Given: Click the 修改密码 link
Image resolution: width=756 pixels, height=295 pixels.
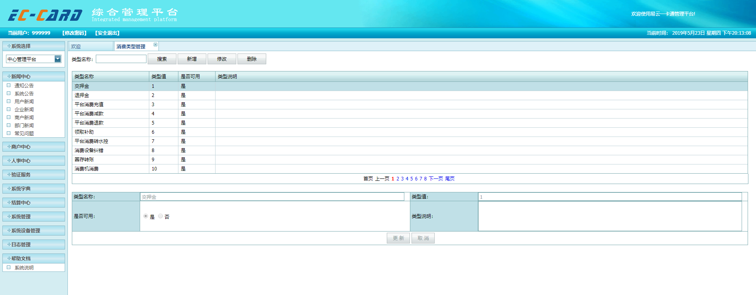Looking at the screenshot, I should click(x=75, y=33).
